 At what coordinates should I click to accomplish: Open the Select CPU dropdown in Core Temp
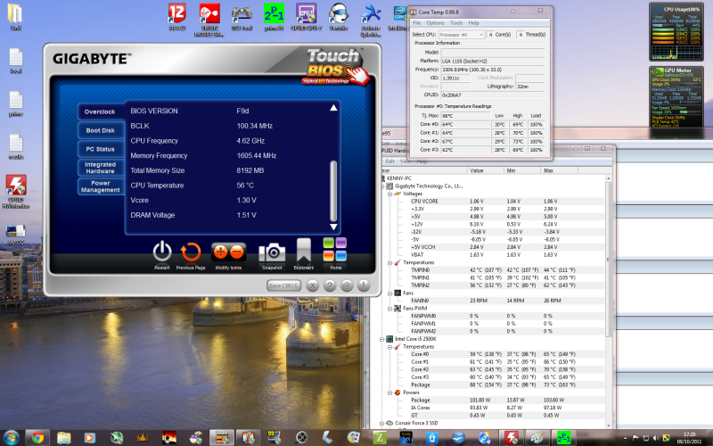coord(462,35)
